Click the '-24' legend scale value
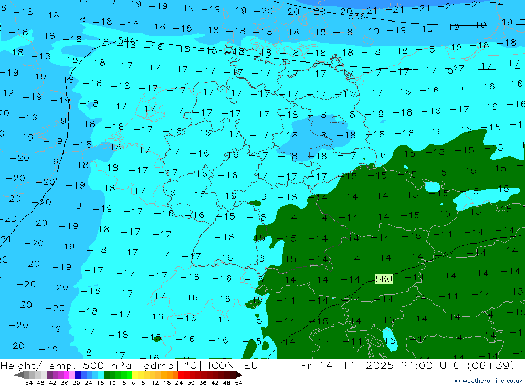Viewport: 525px width, 385px height. (87, 383)
